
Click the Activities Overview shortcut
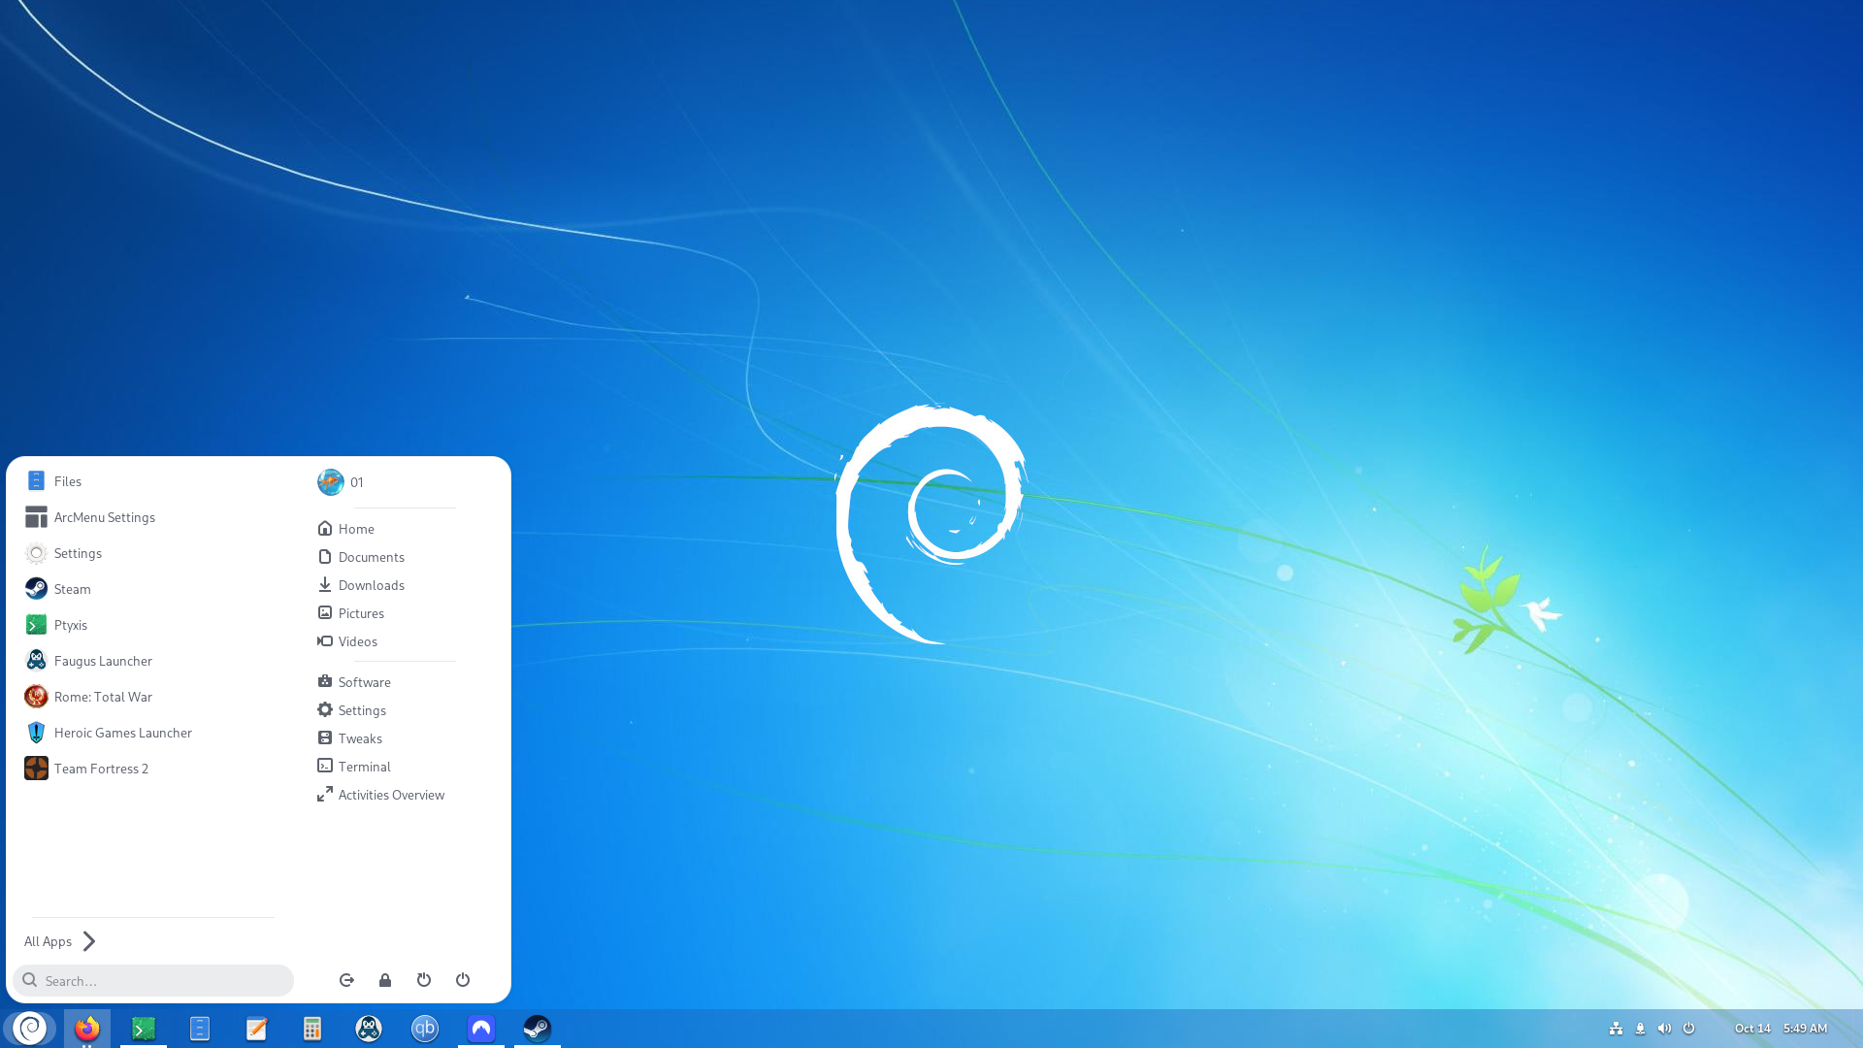click(x=390, y=795)
